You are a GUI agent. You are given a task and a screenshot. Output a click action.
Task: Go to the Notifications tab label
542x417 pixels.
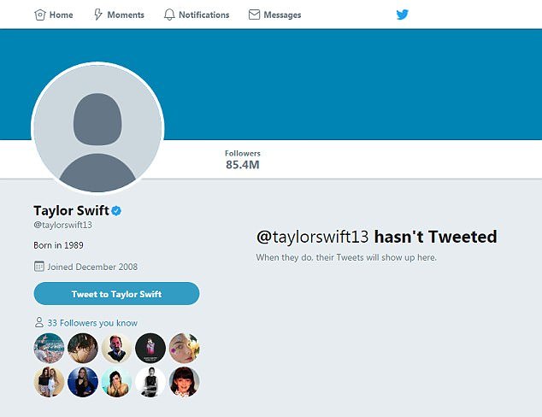point(203,15)
